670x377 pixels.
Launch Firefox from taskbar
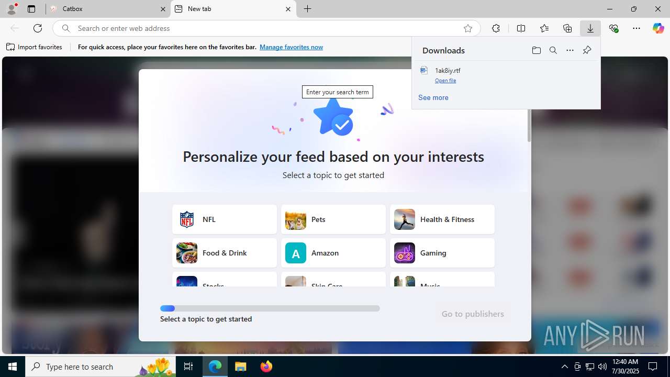pyautogui.click(x=266, y=367)
